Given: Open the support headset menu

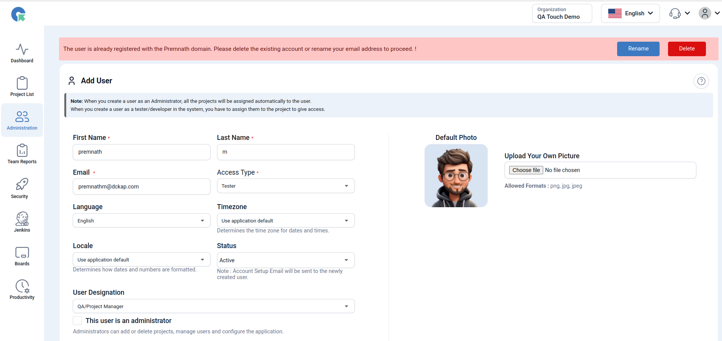Looking at the screenshot, I should [x=679, y=13].
